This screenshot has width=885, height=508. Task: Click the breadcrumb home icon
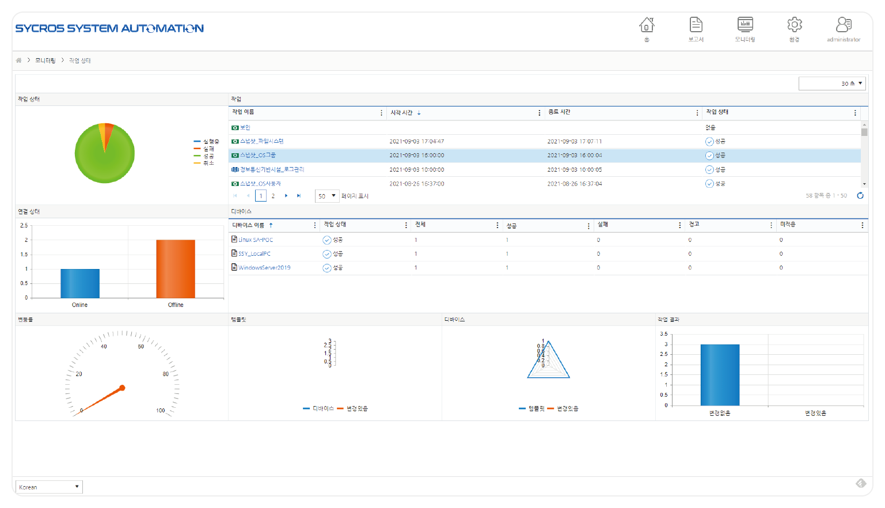(x=19, y=60)
